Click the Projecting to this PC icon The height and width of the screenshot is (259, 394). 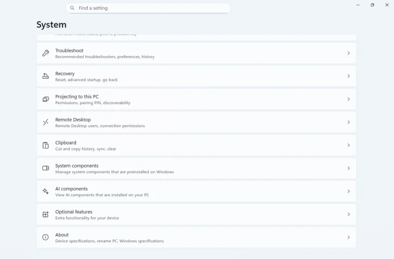click(x=45, y=99)
